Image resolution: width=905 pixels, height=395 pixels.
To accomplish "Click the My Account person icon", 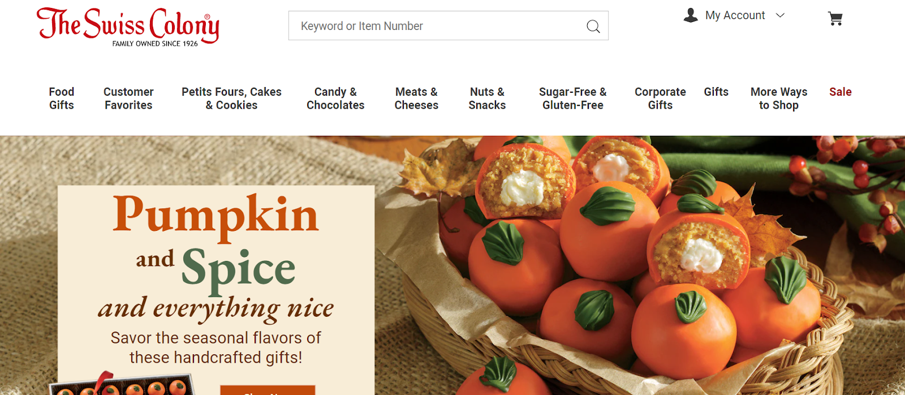I will click(691, 15).
